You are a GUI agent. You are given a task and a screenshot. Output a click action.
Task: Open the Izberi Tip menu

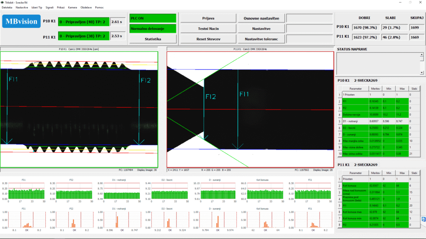37,7
